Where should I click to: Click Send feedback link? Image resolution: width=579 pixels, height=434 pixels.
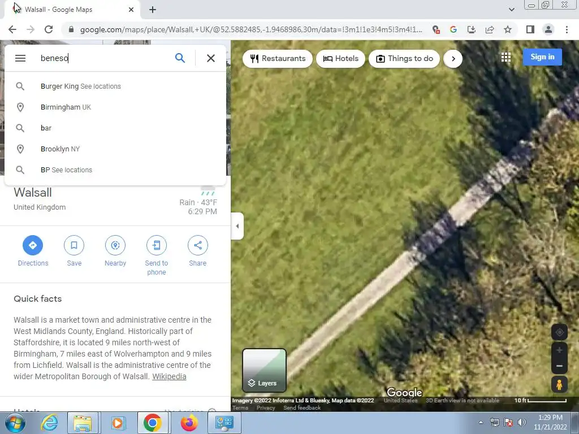(302, 408)
